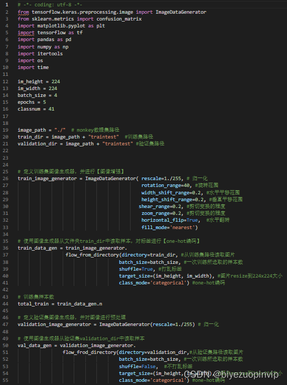Click the 'train_dir' assignment on line 20
Screen dimensions: 287x385
pos(68,137)
